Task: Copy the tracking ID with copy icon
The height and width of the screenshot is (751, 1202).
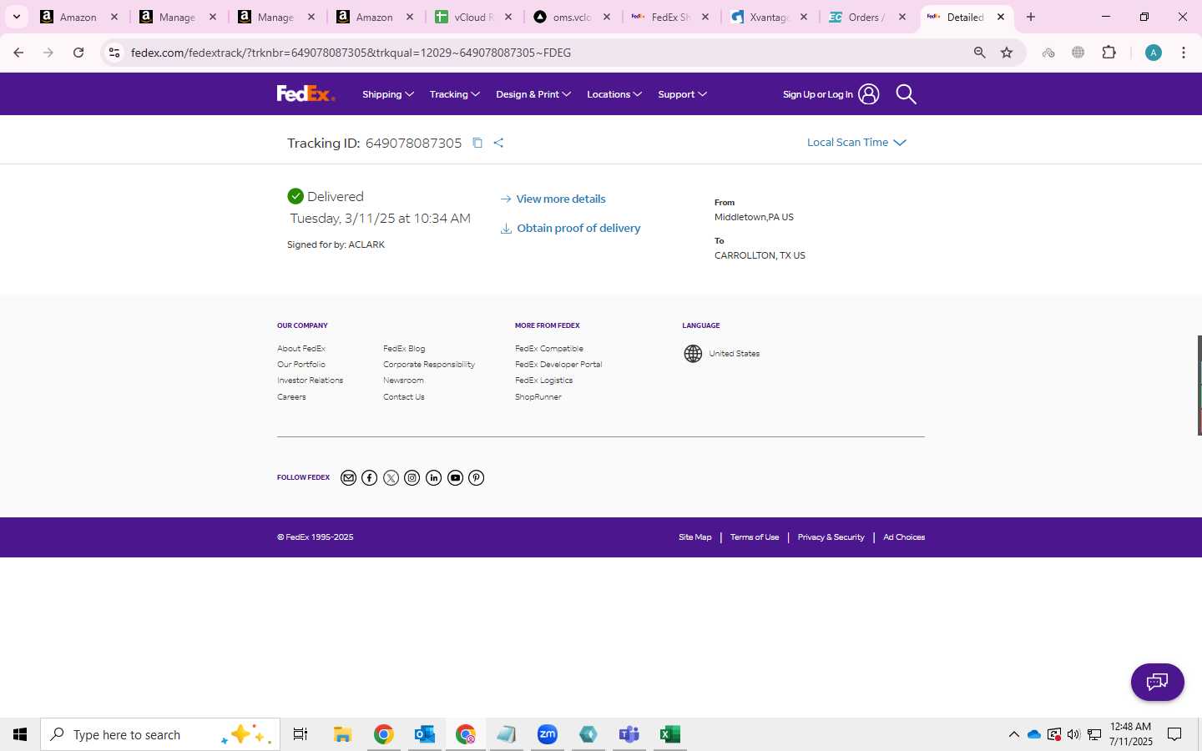Action: 477,143
